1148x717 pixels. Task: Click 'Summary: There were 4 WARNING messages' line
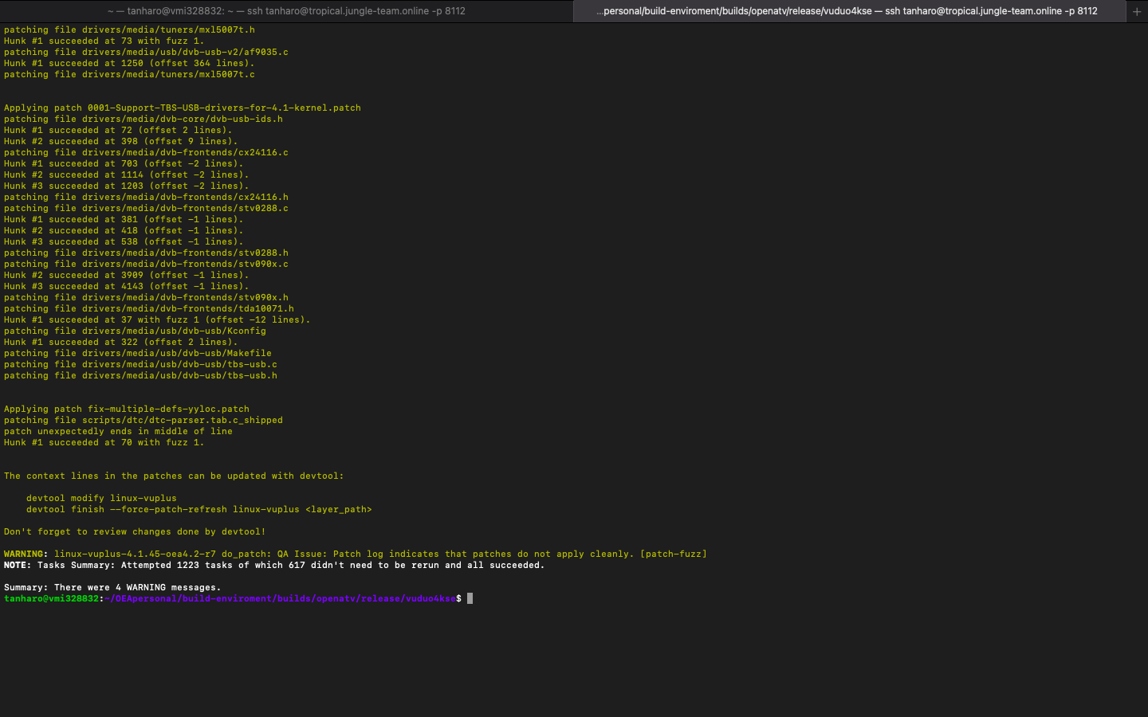click(x=112, y=587)
